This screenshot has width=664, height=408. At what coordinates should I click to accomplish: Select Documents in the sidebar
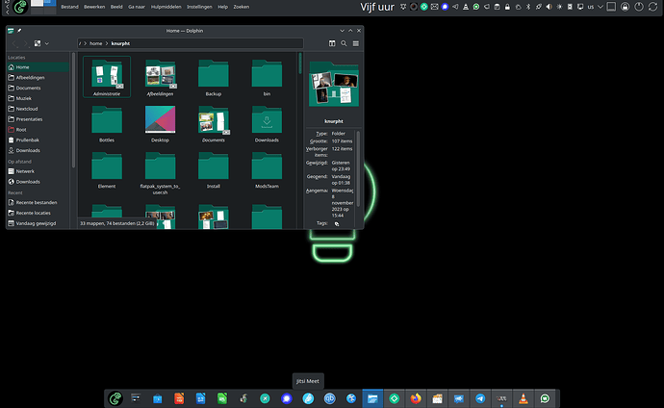point(38,88)
